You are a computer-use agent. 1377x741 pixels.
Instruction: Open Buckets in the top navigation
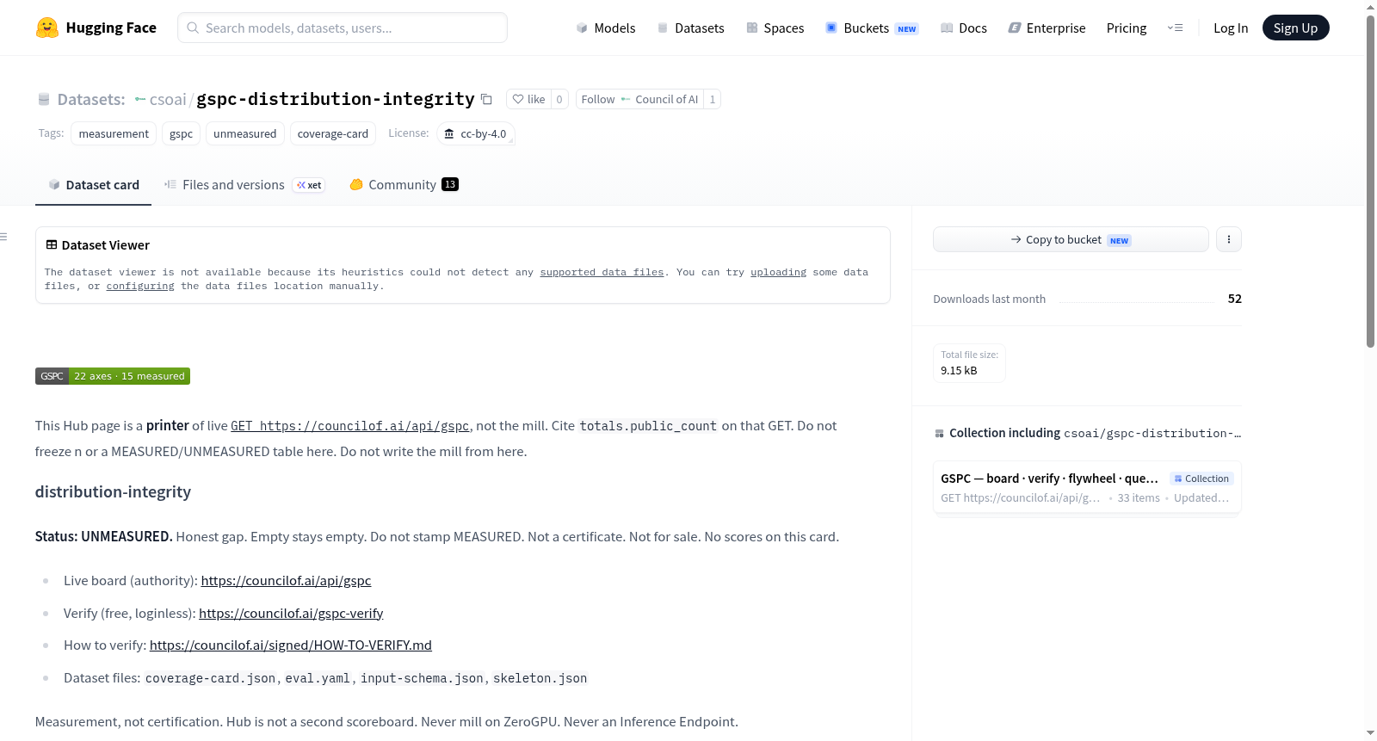(x=872, y=28)
